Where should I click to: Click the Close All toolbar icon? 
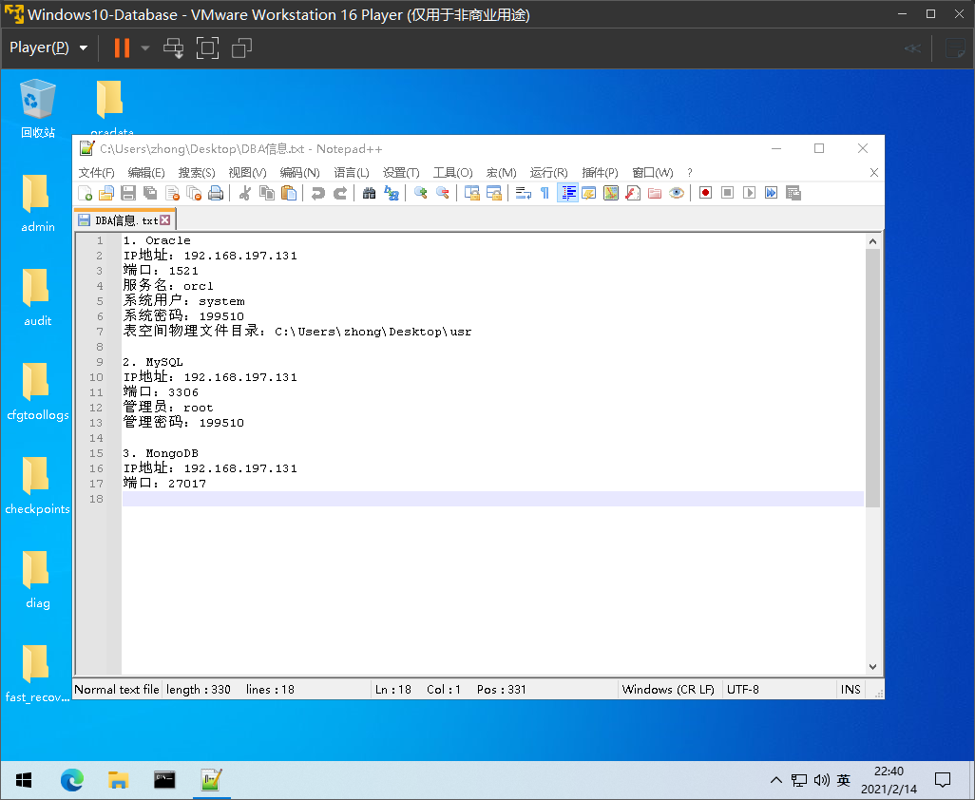coord(194,193)
